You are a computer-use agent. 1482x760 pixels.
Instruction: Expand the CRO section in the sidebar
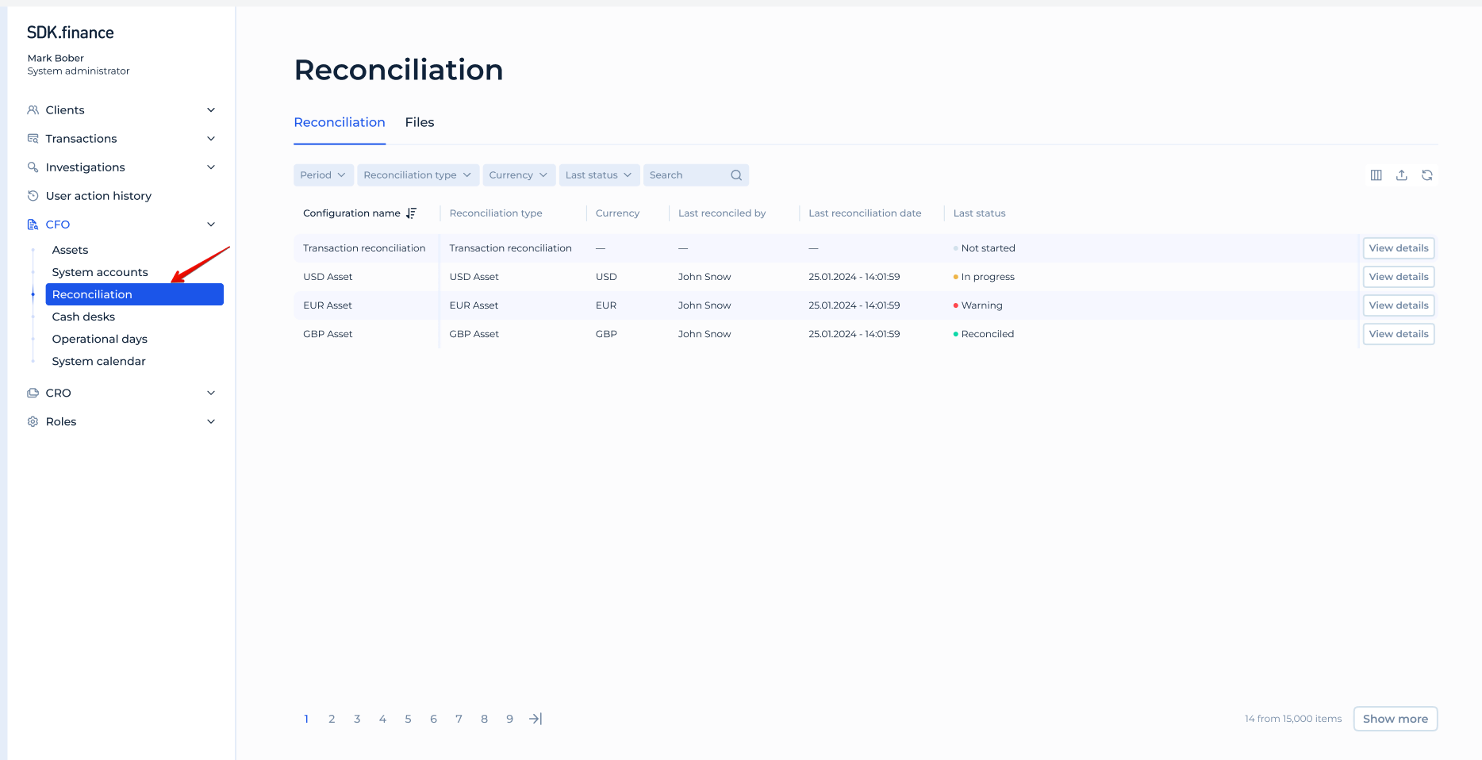tap(211, 393)
